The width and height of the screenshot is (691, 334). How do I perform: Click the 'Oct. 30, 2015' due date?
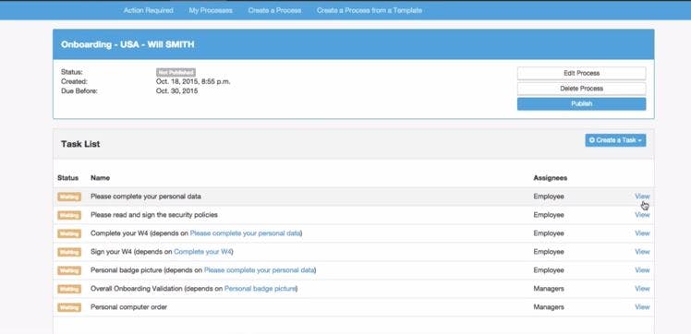coord(176,91)
